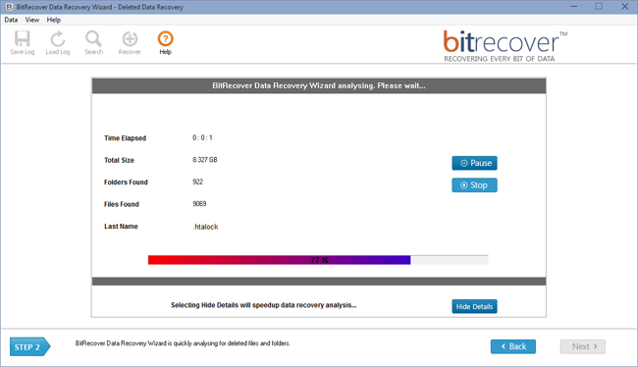Viewport: 638px width, 367px height.
Task: Click the Total Size value 8.327 GB
Action: 205,160
